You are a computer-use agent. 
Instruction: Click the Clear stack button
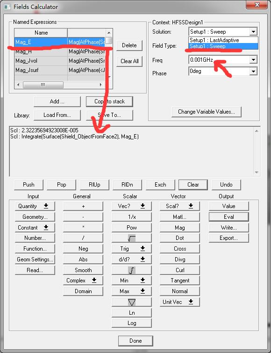[x=193, y=185]
